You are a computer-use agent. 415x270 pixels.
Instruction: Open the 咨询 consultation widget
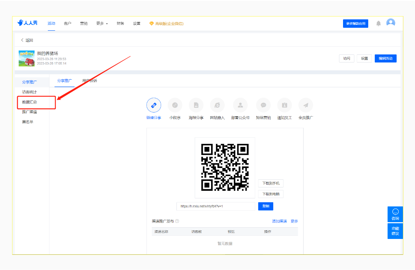395,214
